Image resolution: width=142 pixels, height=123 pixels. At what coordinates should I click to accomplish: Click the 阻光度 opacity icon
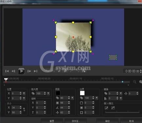[x=33, y=93]
